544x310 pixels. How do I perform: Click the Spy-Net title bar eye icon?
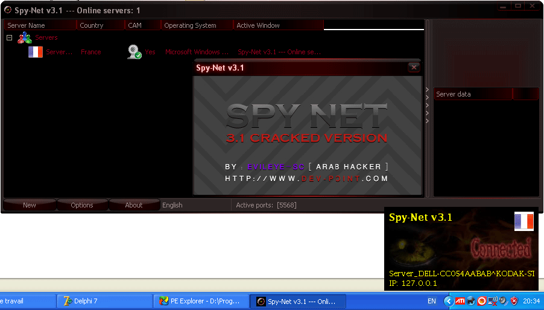tap(8, 10)
